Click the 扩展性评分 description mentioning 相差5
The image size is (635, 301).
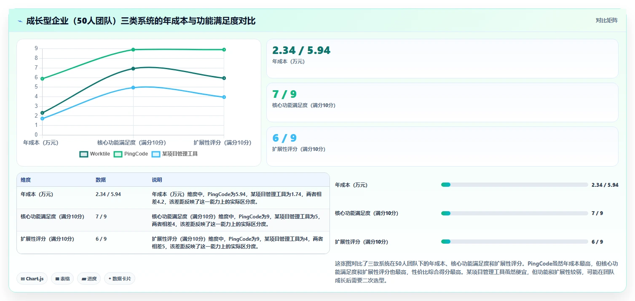pyautogui.click(x=237, y=243)
